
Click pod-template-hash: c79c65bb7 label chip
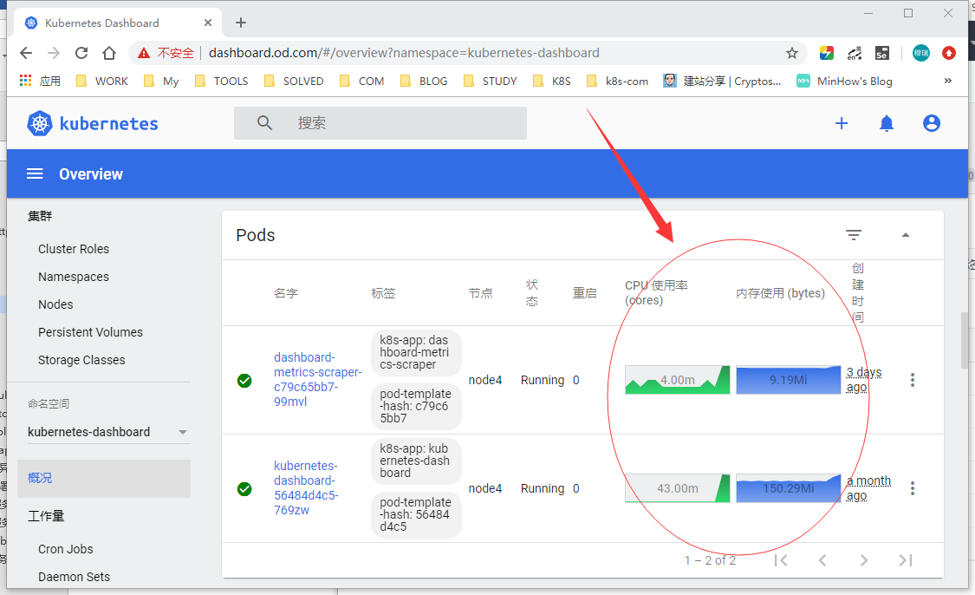pos(416,407)
